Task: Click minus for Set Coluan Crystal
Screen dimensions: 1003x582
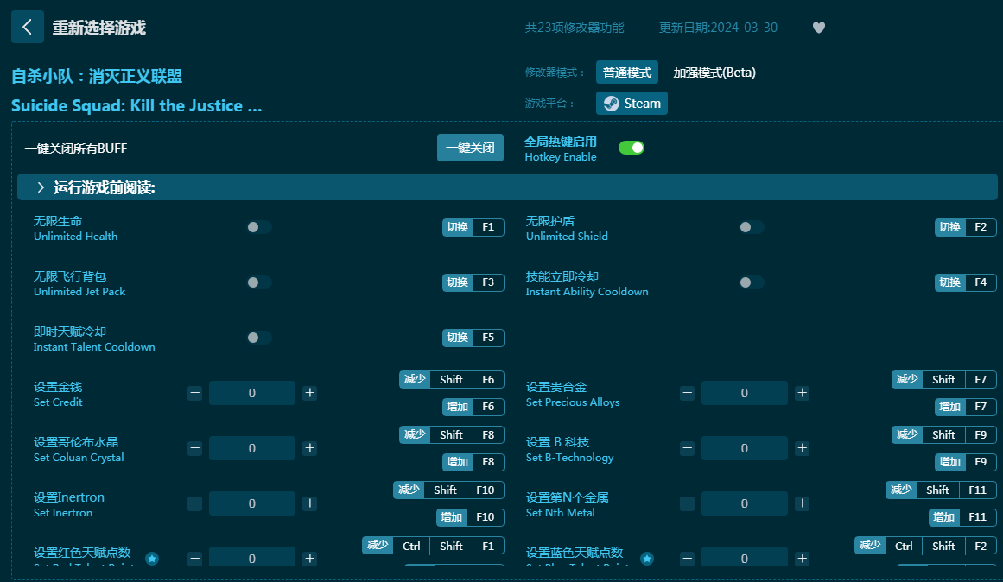Action: 195,448
